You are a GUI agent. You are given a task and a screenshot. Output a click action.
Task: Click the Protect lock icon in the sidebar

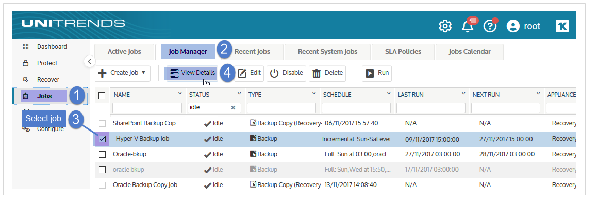click(26, 63)
